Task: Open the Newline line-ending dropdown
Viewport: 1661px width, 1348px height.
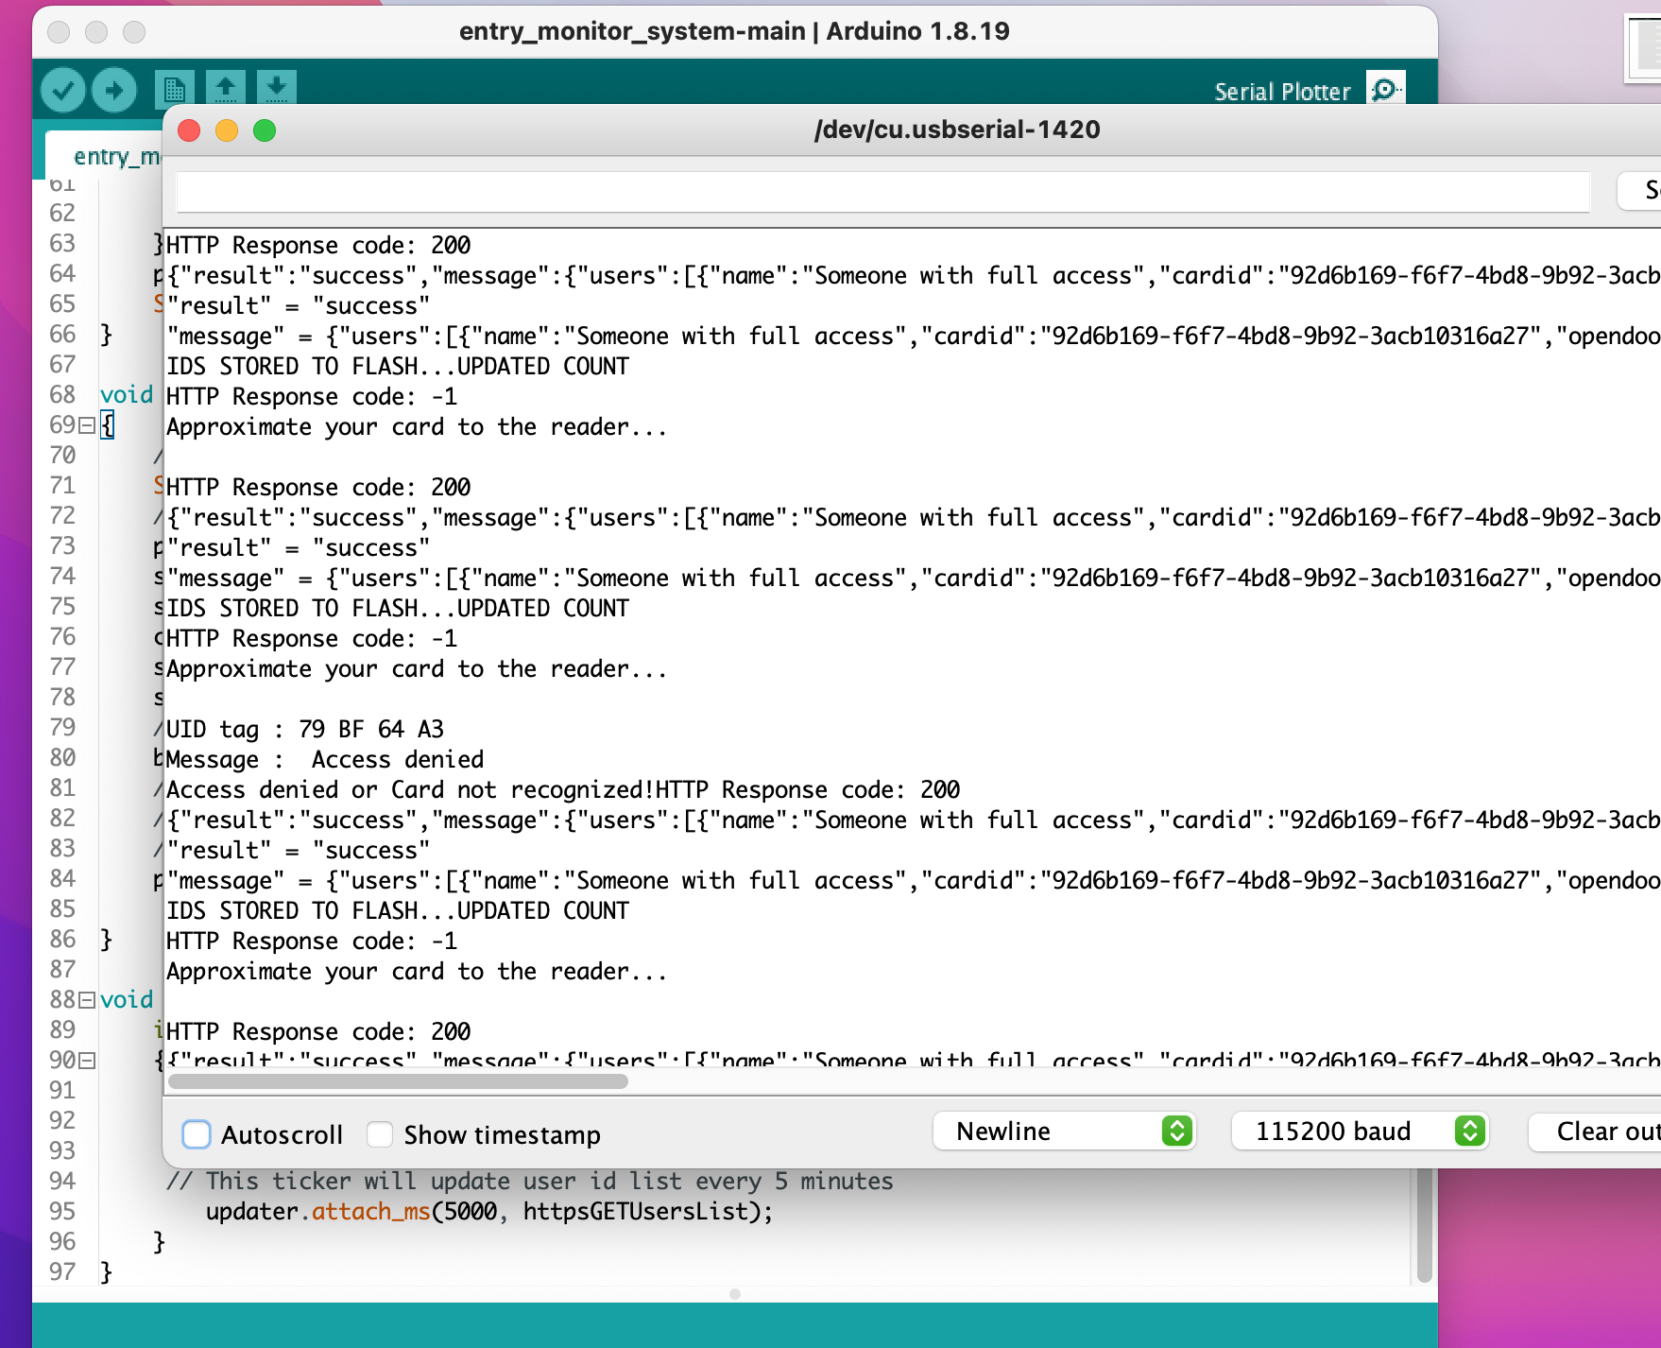Action: click(1065, 1131)
